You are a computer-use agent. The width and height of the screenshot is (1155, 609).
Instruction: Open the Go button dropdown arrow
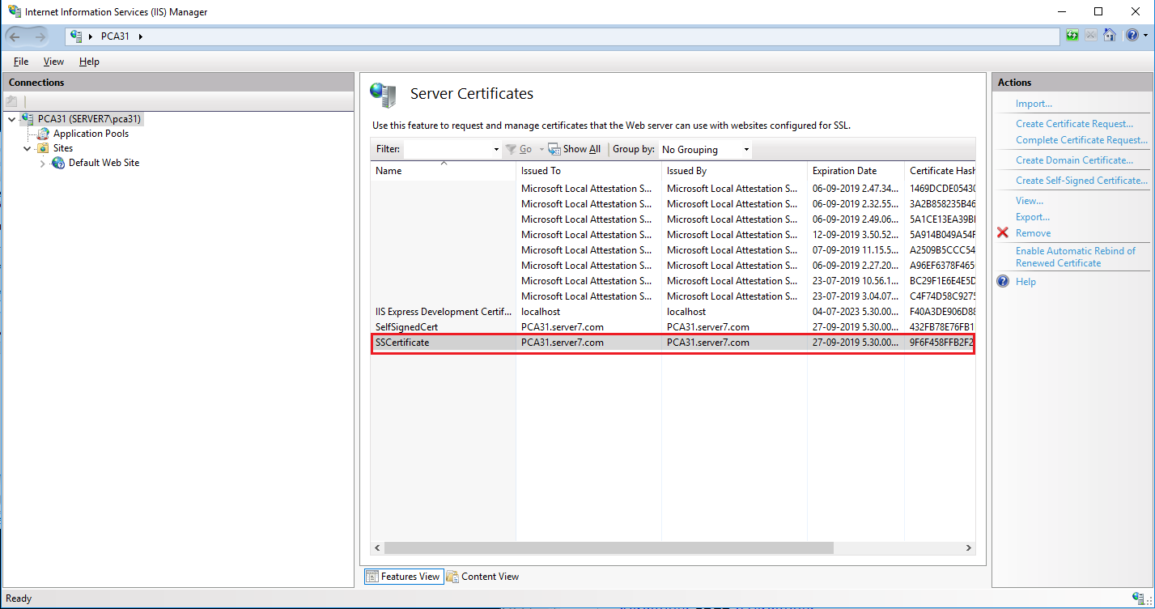541,150
